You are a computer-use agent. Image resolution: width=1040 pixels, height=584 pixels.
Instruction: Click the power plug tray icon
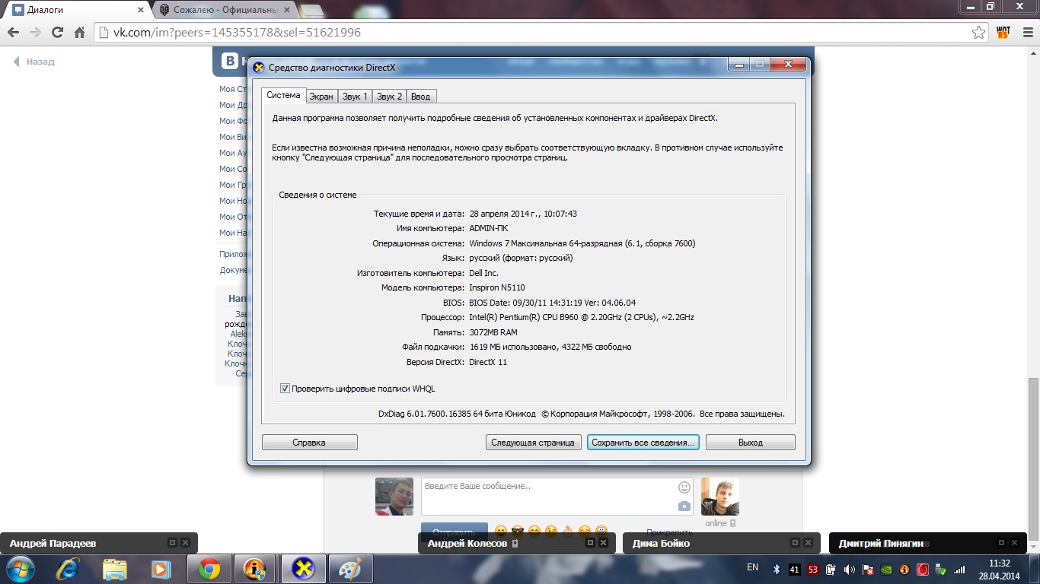[831, 569]
